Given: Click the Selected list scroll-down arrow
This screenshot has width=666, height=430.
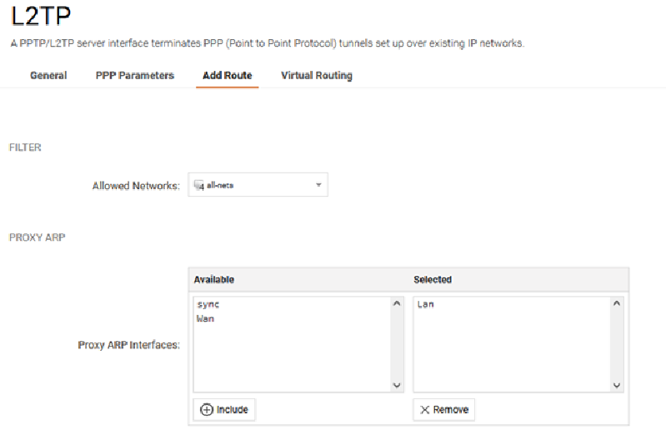Looking at the screenshot, I should tap(617, 385).
